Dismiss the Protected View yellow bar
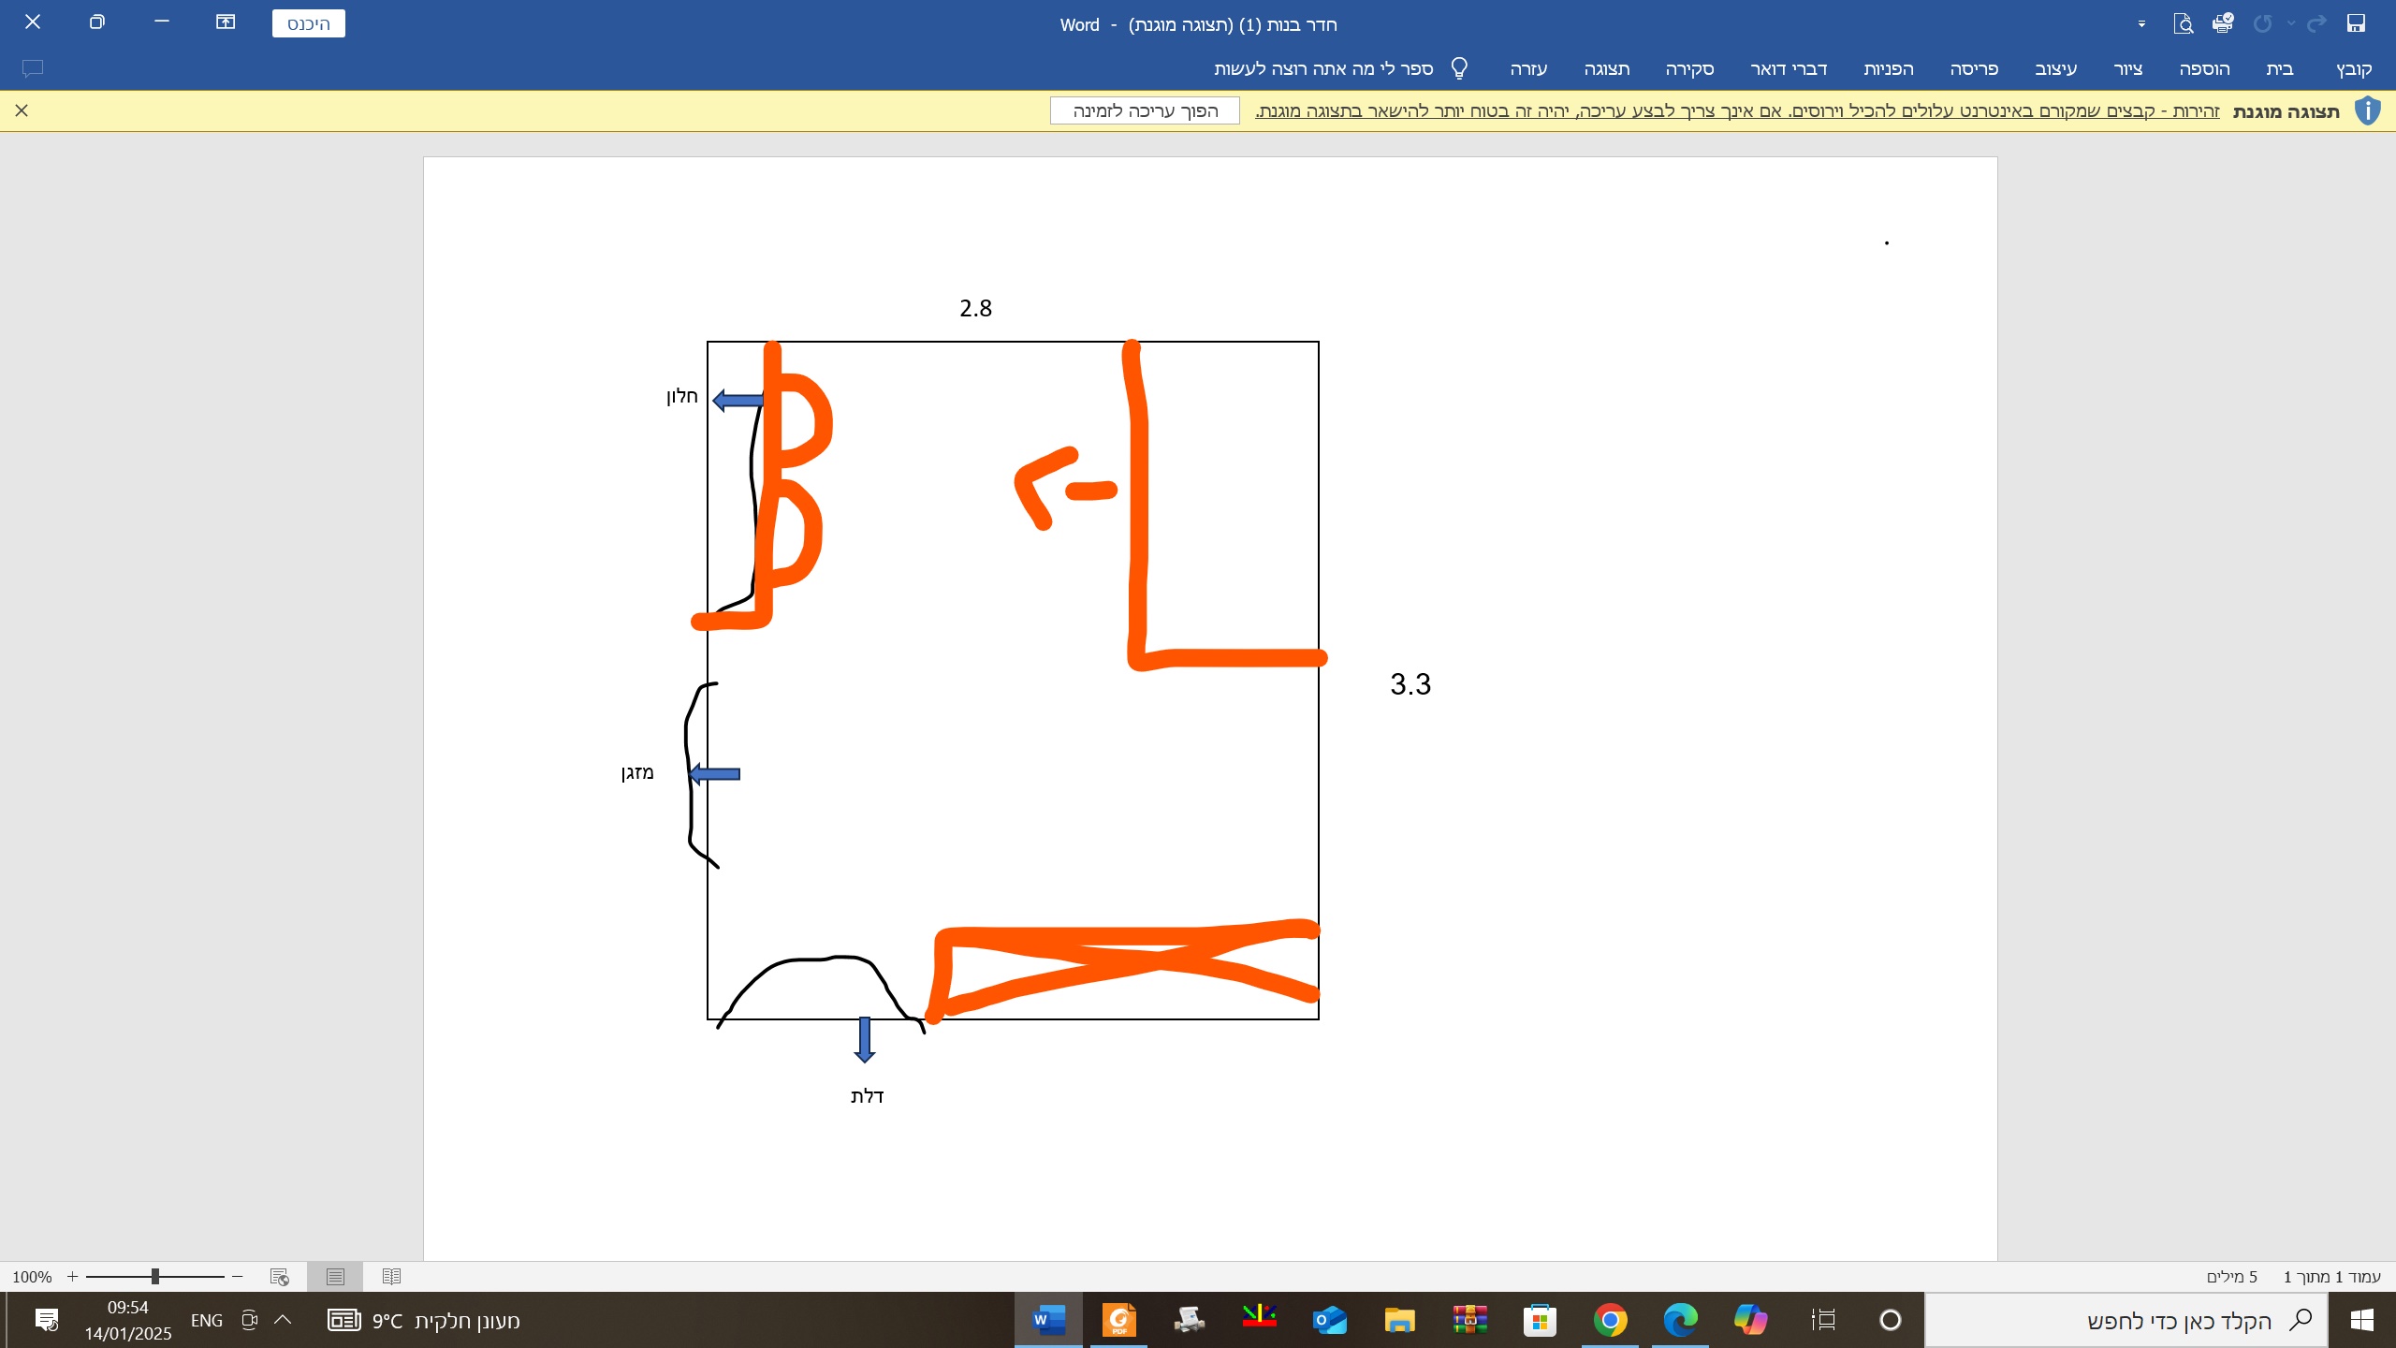The height and width of the screenshot is (1348, 2396). pyautogui.click(x=22, y=110)
